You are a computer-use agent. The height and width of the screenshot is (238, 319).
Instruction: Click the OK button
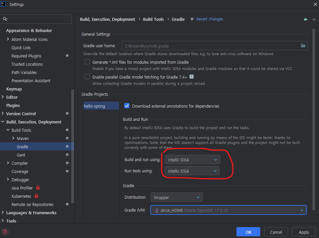coord(248,232)
